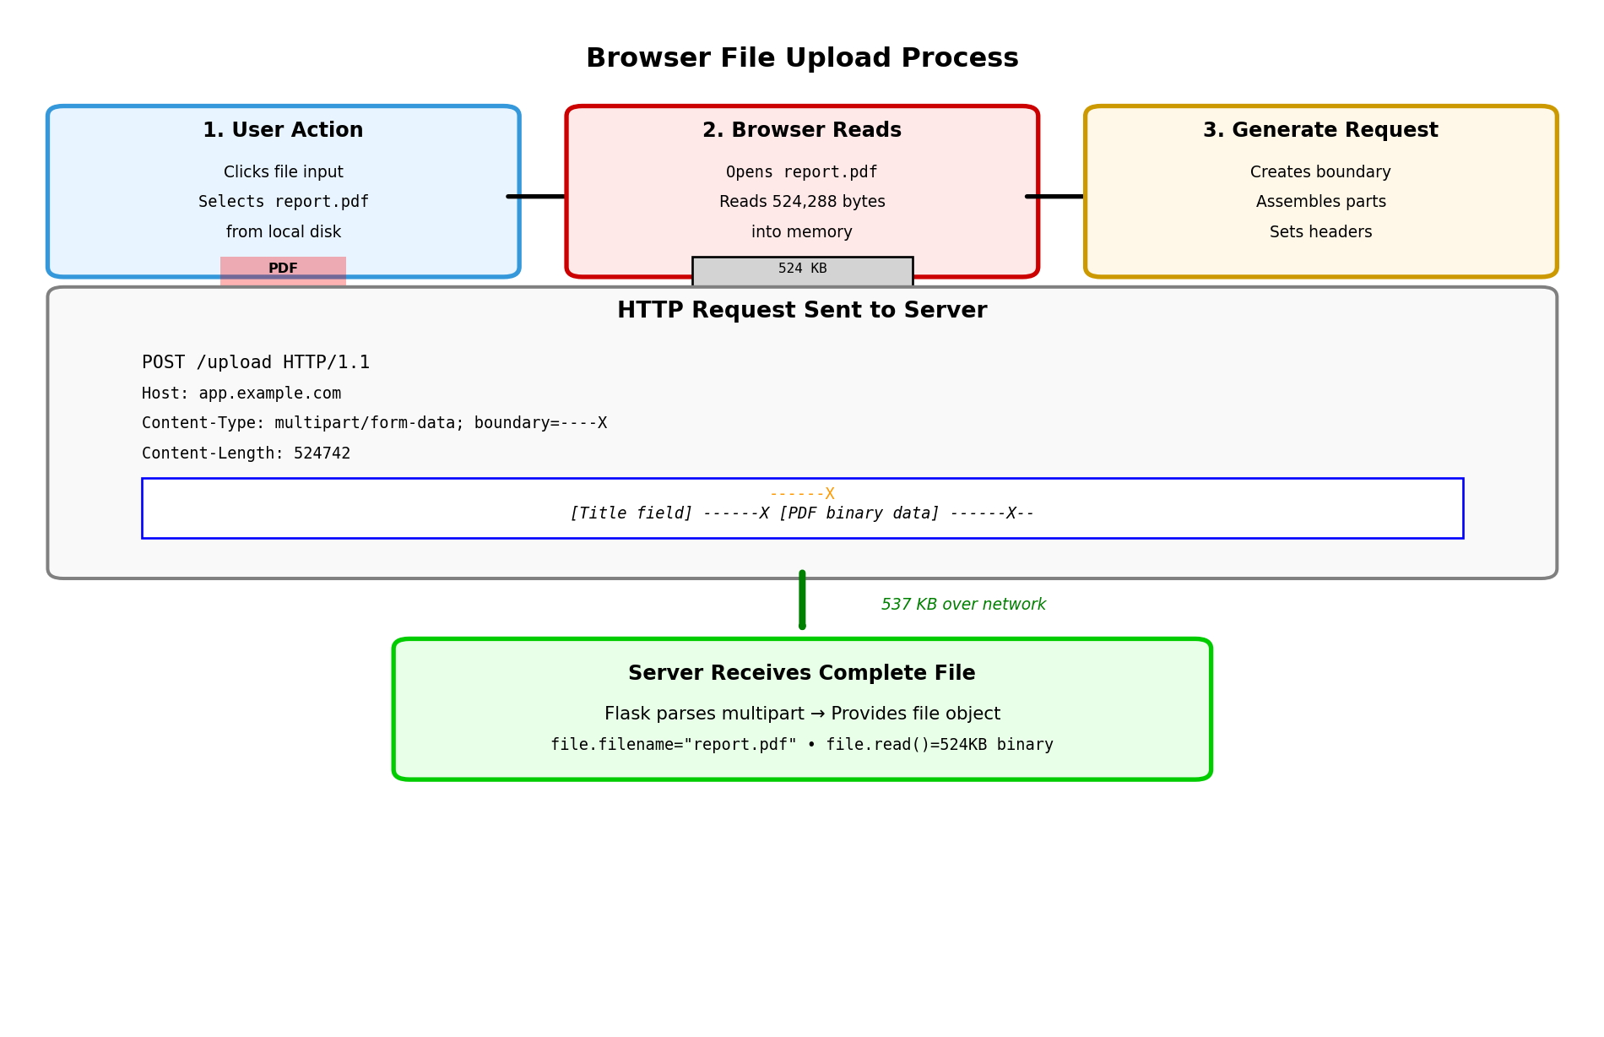Click the "537 KB over network" label
1604x1037 pixels.
963,605
